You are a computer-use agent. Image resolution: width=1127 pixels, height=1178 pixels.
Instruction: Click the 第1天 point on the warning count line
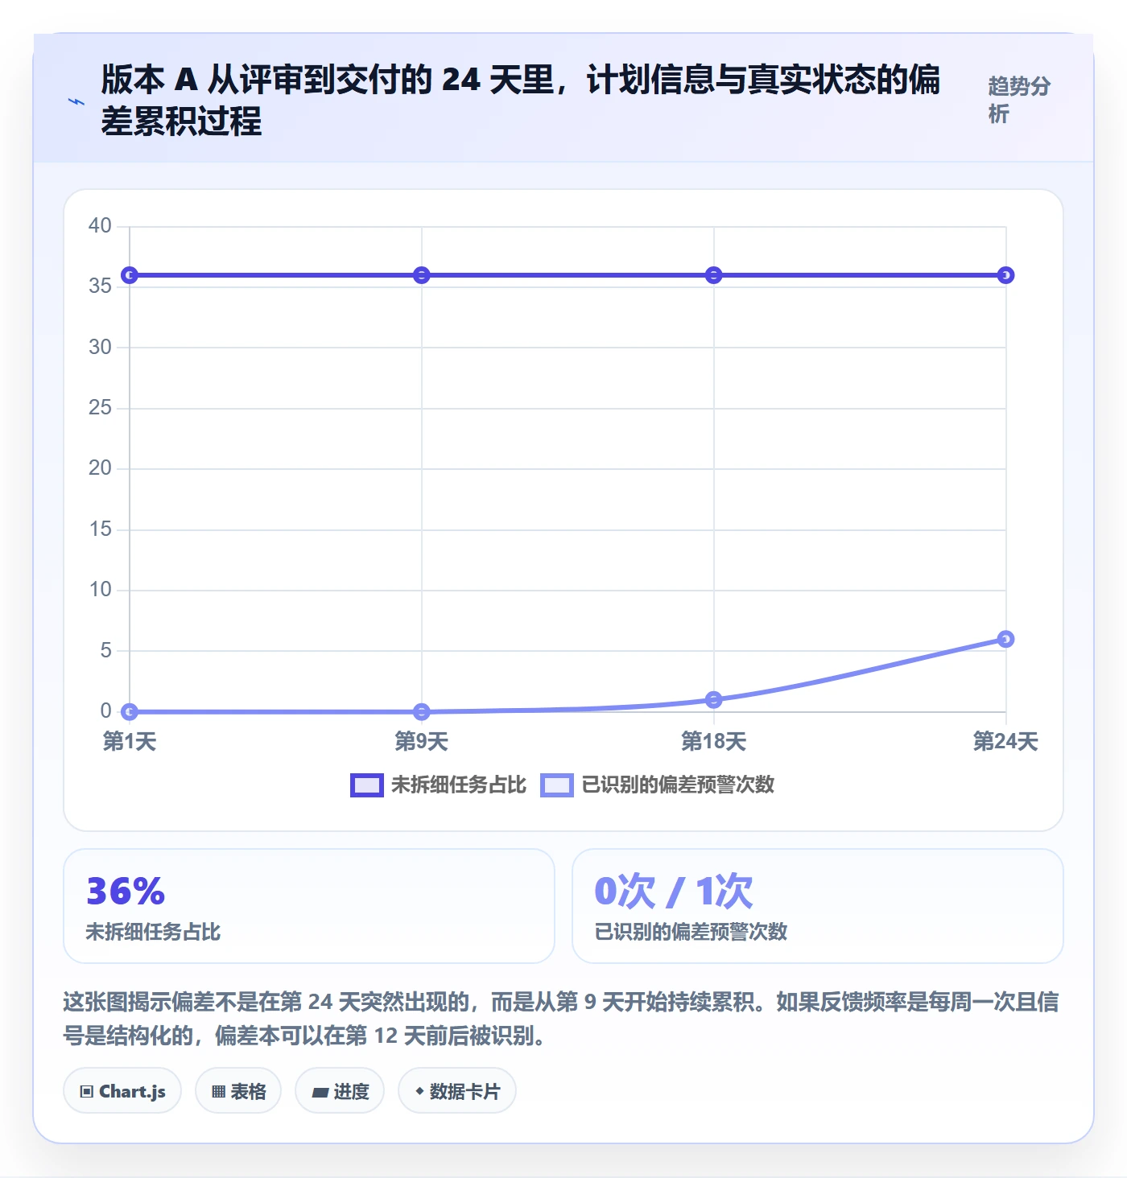(130, 711)
